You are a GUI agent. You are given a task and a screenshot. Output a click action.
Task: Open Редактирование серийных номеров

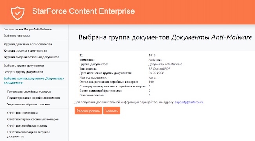pyautogui.click(x=33, y=98)
